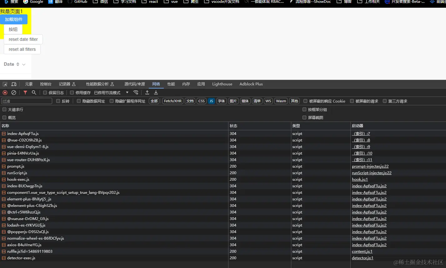Check 被屏蔽的请求 checkbox
The width and height of the screenshot is (446, 268).
coord(352,101)
